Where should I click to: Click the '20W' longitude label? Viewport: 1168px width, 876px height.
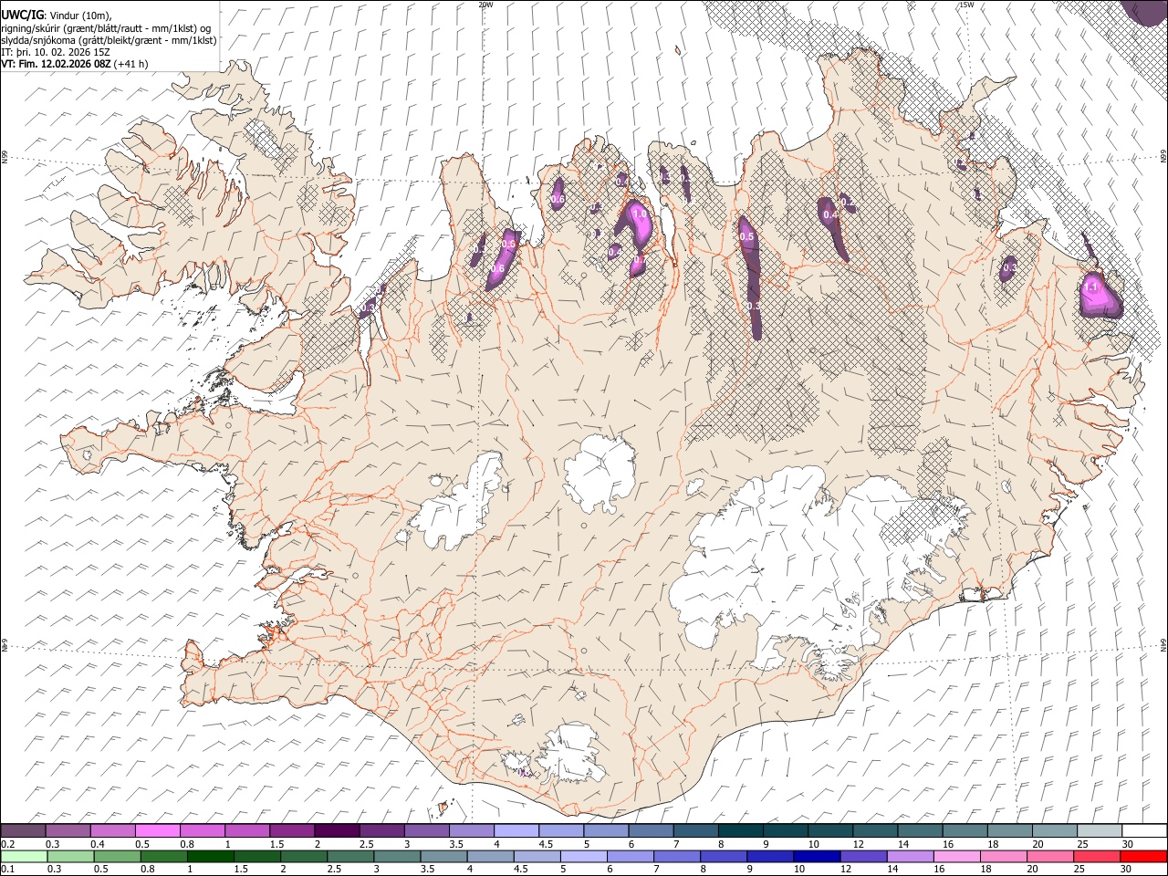pyautogui.click(x=485, y=5)
